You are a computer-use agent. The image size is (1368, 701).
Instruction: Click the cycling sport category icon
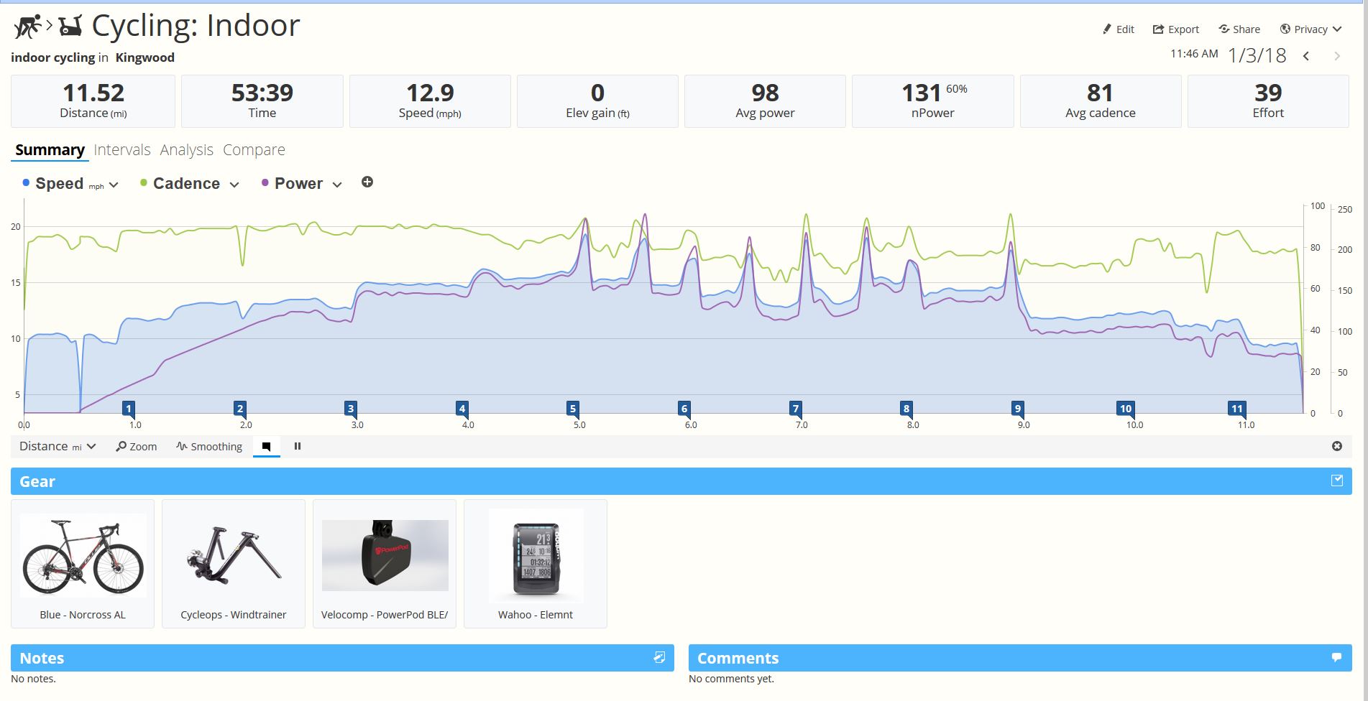[x=28, y=27]
